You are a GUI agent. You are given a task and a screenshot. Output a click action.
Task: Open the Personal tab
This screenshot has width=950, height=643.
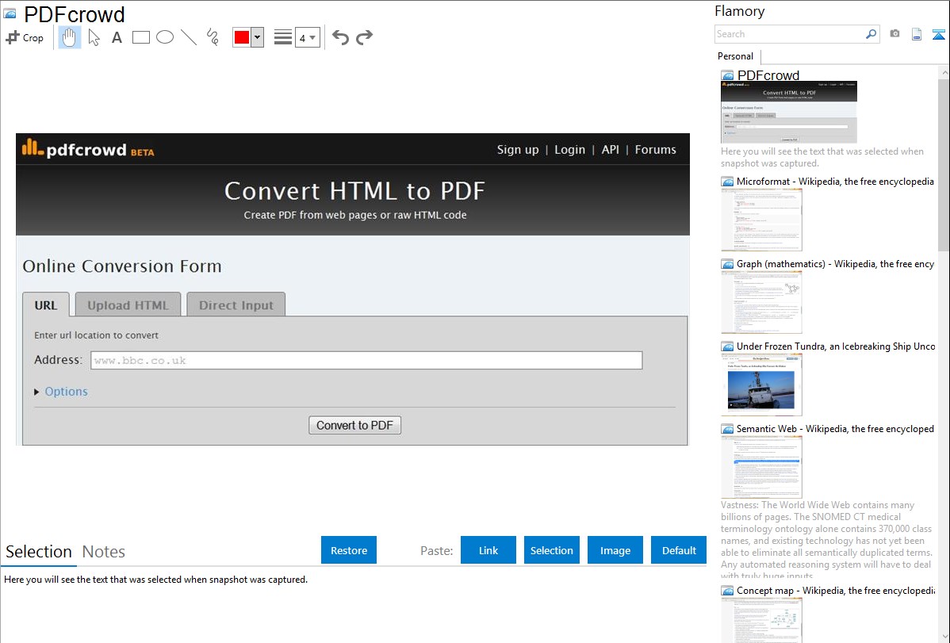(736, 56)
